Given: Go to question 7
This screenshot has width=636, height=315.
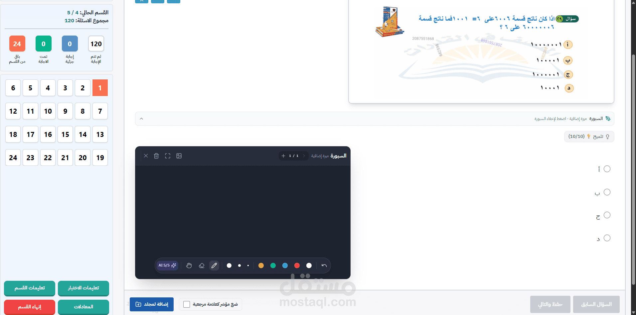Looking at the screenshot, I should (100, 111).
